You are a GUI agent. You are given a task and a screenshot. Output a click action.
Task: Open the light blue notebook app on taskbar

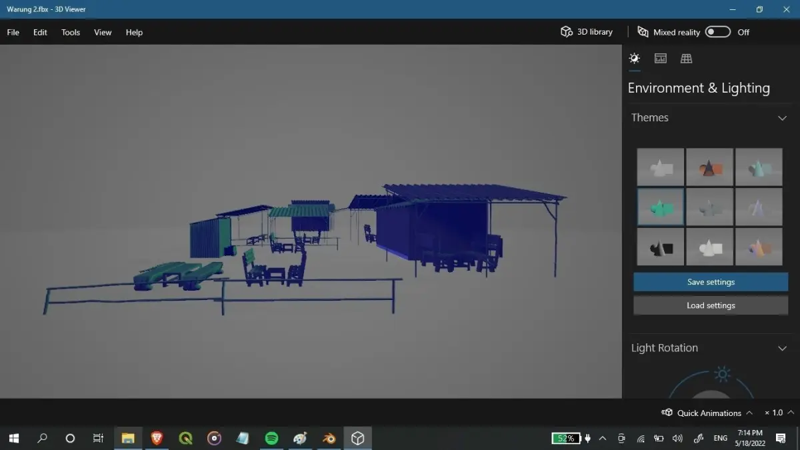tap(243, 438)
